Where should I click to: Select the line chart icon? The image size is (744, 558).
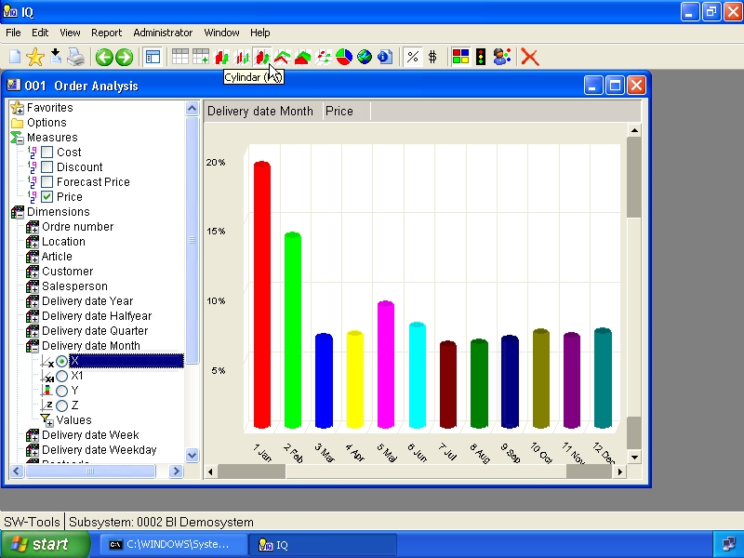(283, 58)
